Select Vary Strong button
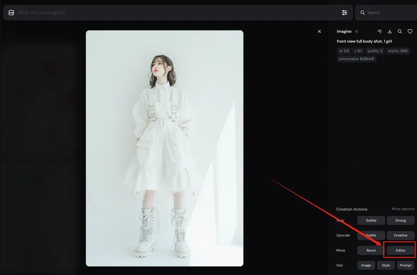This screenshot has height=275, width=417. click(x=400, y=221)
